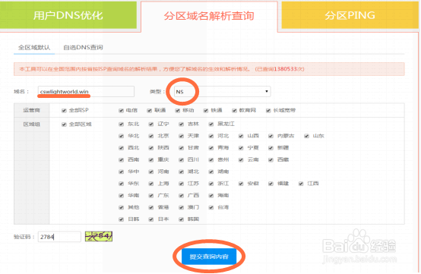
Task: Toggle the 华东 region group checkbox
Action: pyautogui.click(x=121, y=184)
